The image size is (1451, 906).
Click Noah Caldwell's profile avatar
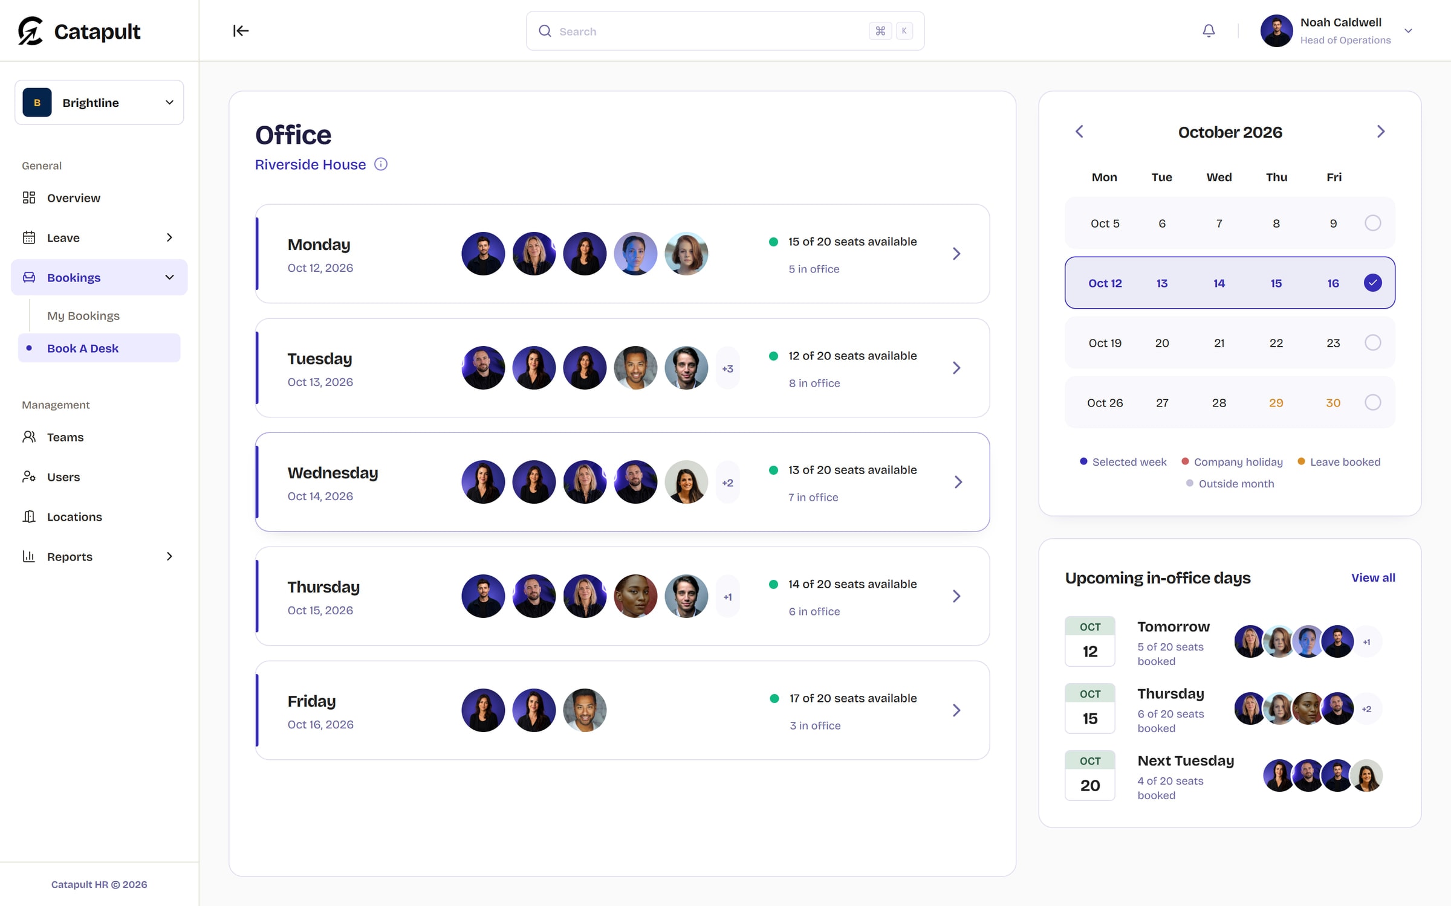pyautogui.click(x=1276, y=31)
